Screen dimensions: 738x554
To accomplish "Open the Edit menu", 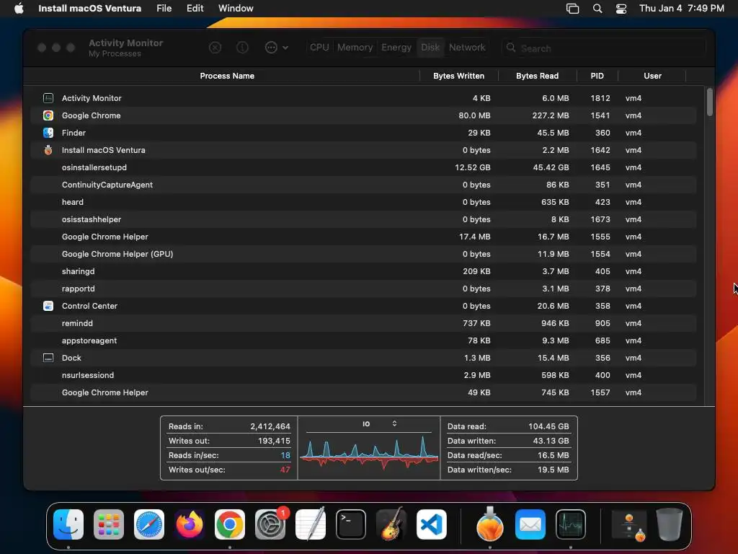I will pyautogui.click(x=195, y=9).
